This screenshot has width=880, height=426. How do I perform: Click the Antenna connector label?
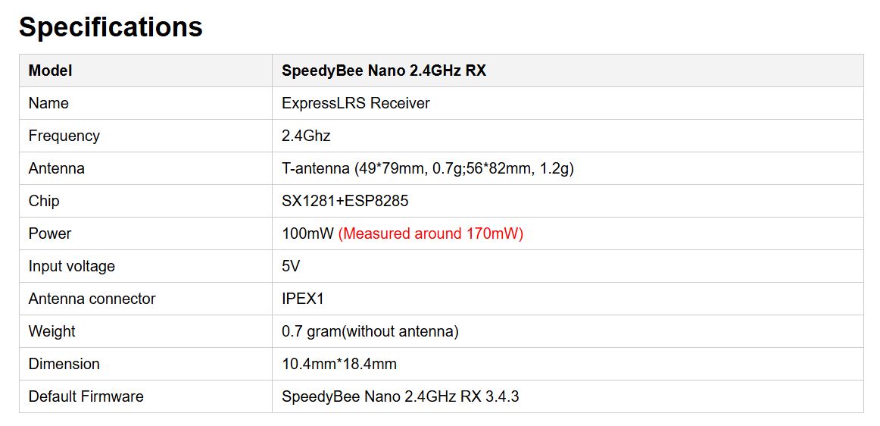tap(92, 299)
